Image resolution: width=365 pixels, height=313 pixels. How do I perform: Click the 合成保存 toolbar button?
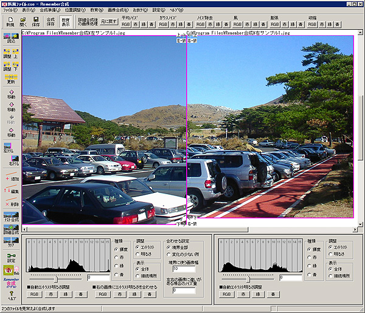coord(50,22)
